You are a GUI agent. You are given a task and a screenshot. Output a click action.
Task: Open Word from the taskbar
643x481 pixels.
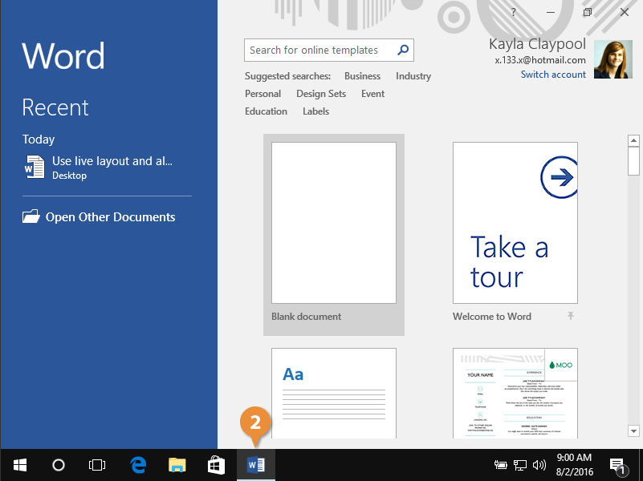coord(255,464)
